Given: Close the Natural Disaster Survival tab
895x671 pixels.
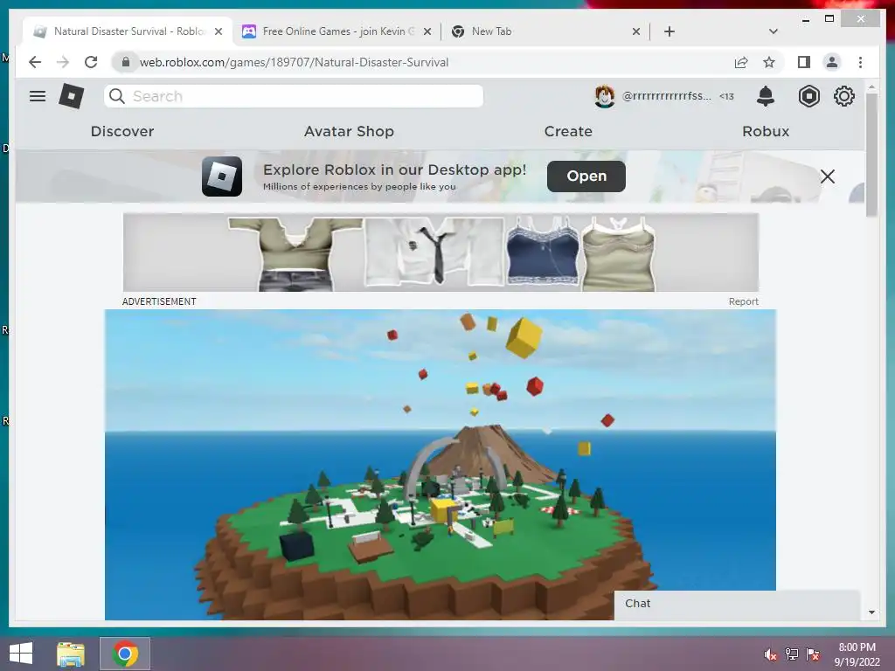Looking at the screenshot, I should [x=218, y=32].
